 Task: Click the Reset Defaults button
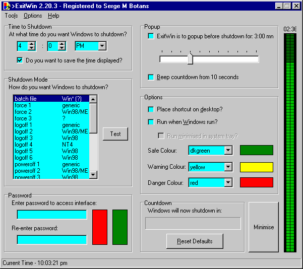[195, 241]
